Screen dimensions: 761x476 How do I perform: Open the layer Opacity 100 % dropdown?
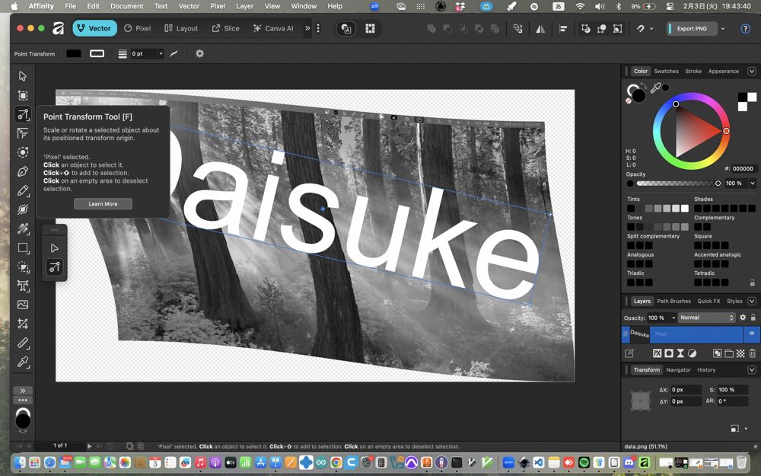coord(673,318)
